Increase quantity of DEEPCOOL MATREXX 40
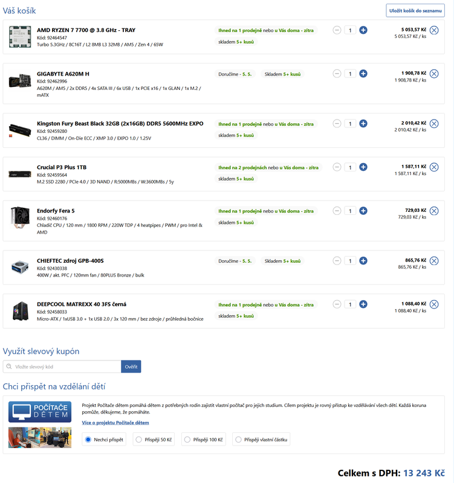 coord(363,304)
